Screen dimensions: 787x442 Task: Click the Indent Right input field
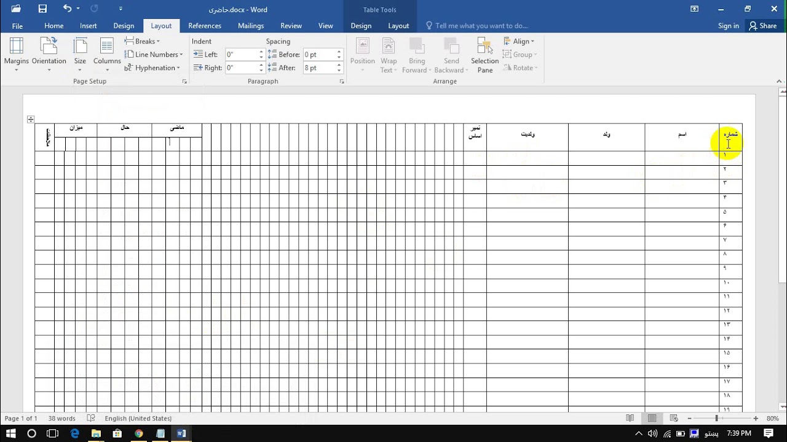[x=242, y=68]
